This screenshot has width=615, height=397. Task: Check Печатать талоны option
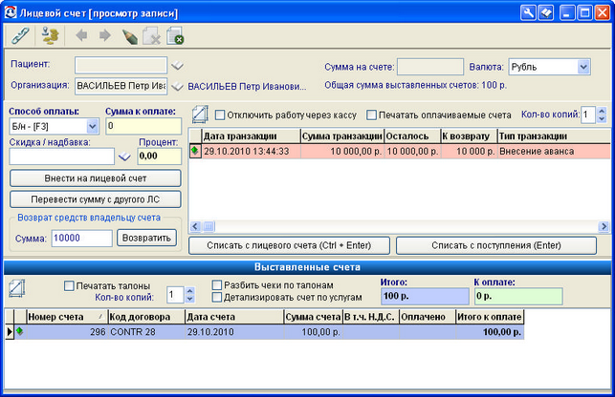[x=69, y=285]
